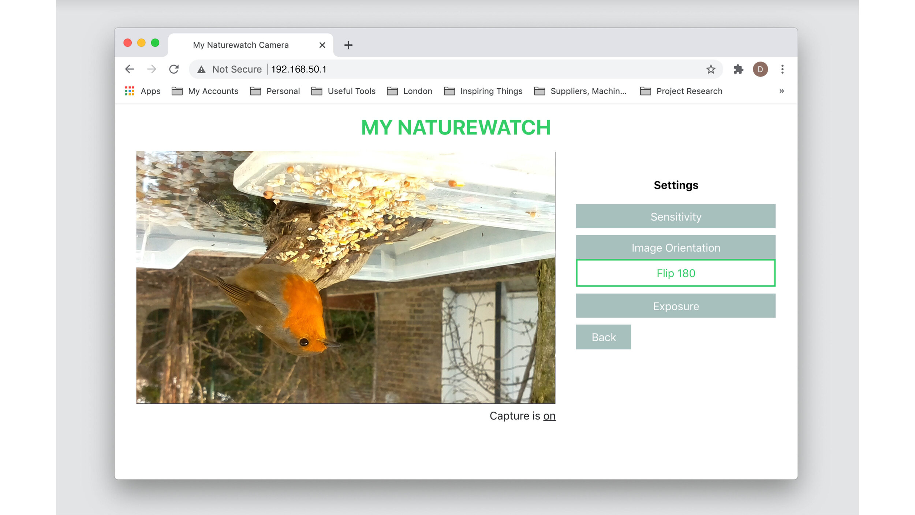
Task: Click the MY NATUREWATCH title heading
Action: [456, 127]
